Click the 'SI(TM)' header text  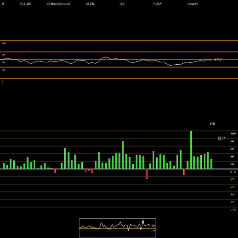tap(90, 4)
